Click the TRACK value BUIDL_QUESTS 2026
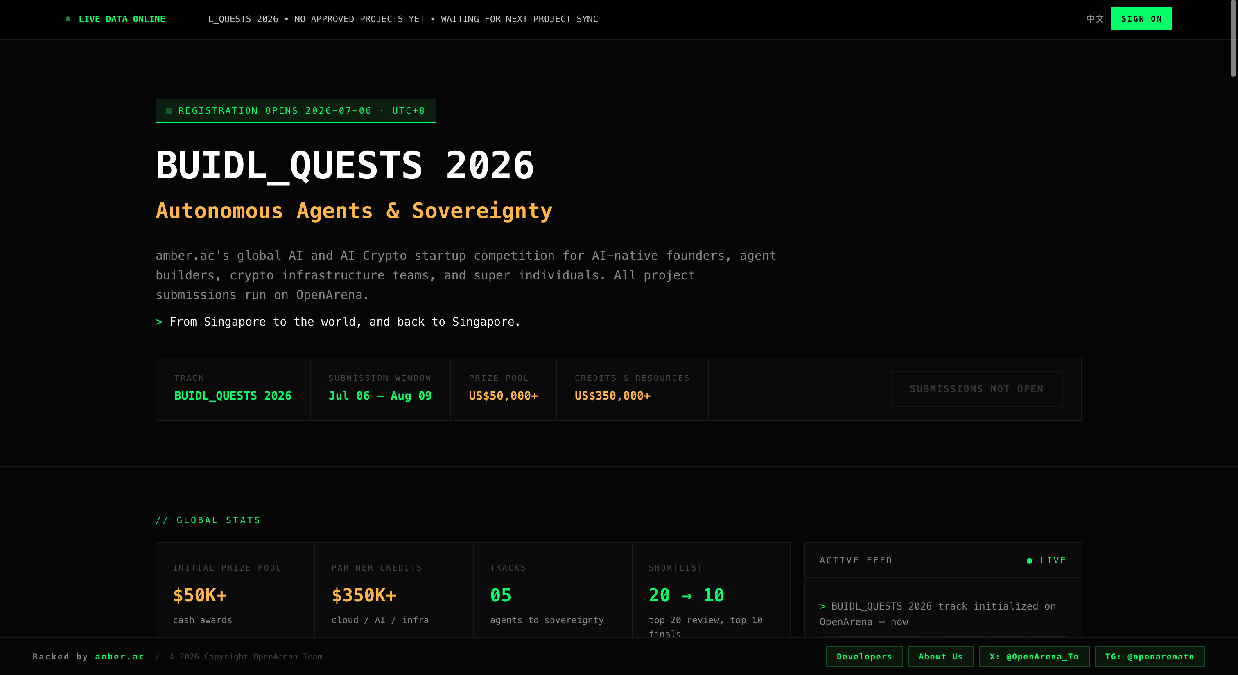 coord(233,396)
